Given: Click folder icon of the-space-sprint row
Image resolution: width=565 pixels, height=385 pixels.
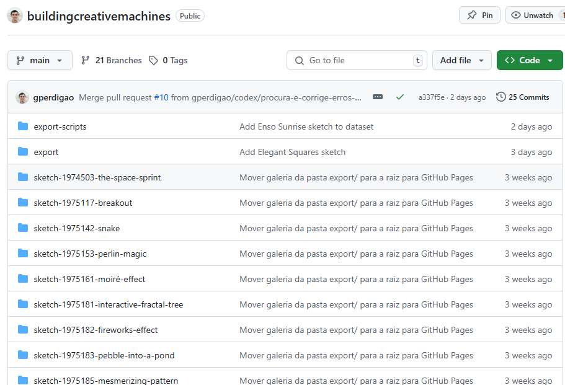Looking at the screenshot, I should pyautogui.click(x=23, y=177).
